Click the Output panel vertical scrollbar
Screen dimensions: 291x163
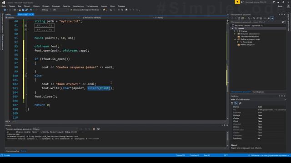(x=227, y=139)
